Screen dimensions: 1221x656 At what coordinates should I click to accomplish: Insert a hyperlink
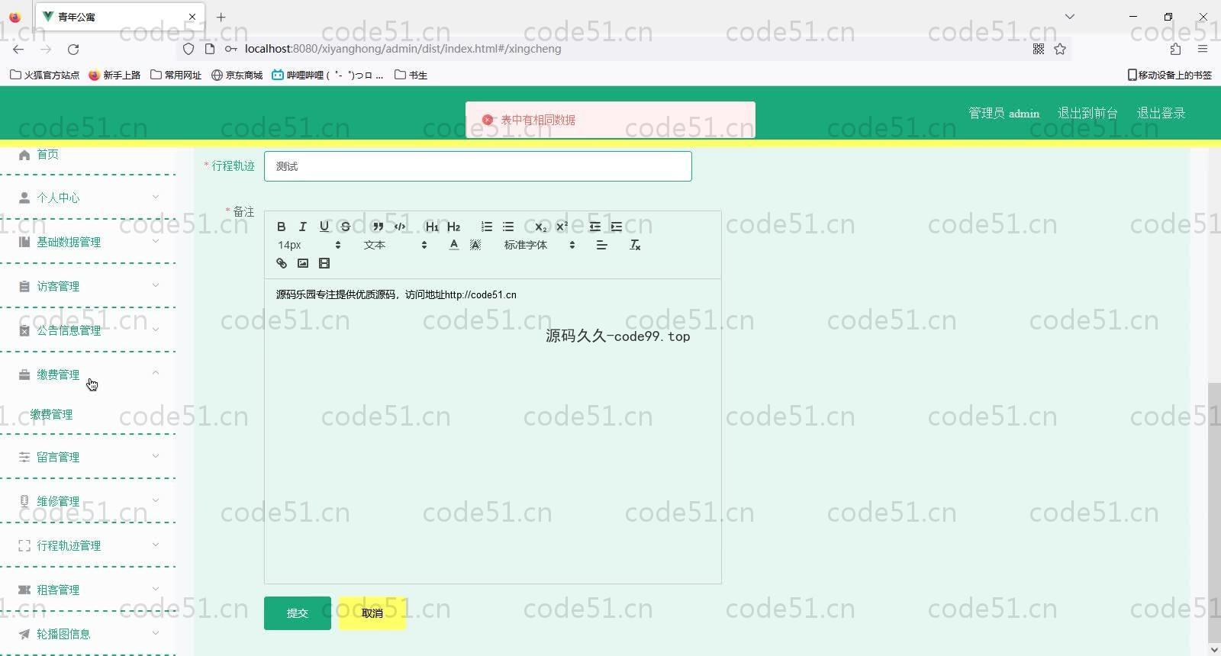point(281,263)
